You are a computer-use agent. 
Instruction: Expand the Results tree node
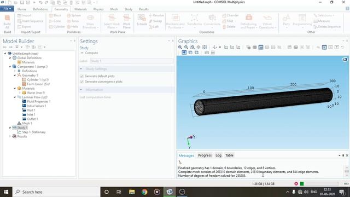10,136
